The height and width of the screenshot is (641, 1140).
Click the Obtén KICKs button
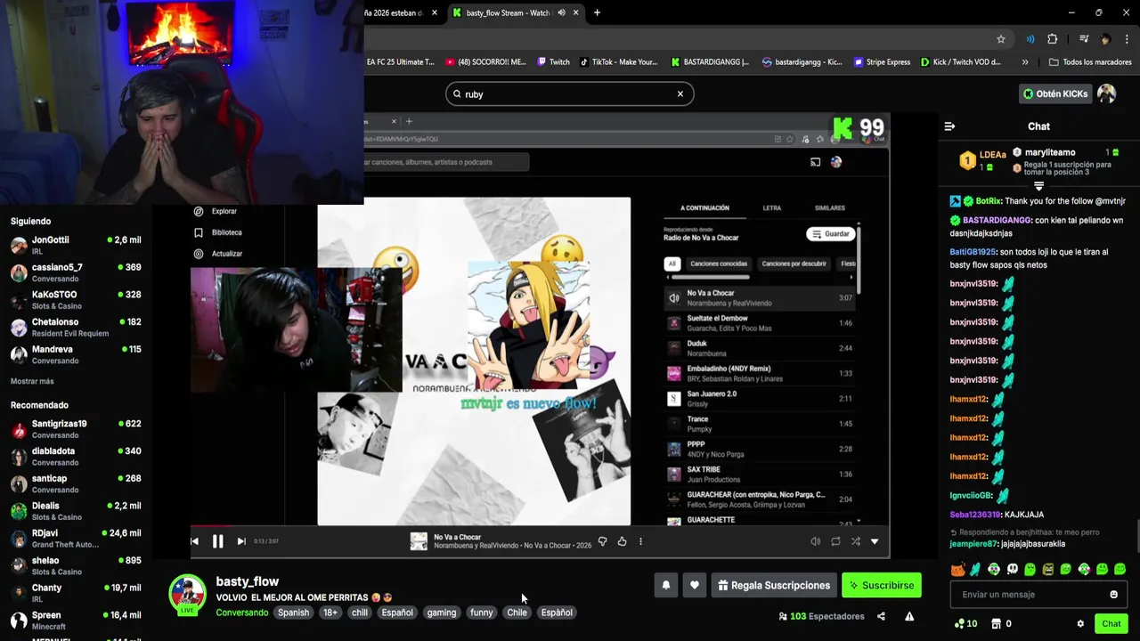(1054, 93)
